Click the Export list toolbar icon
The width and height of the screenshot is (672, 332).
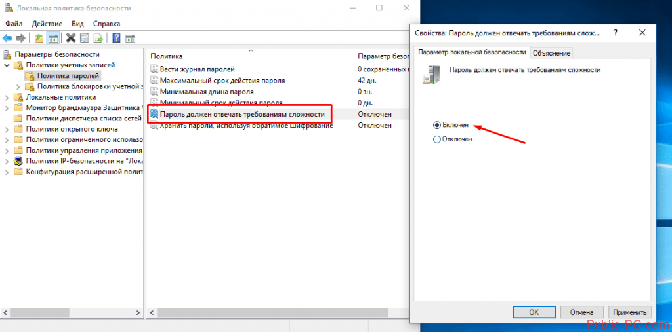tap(98, 38)
